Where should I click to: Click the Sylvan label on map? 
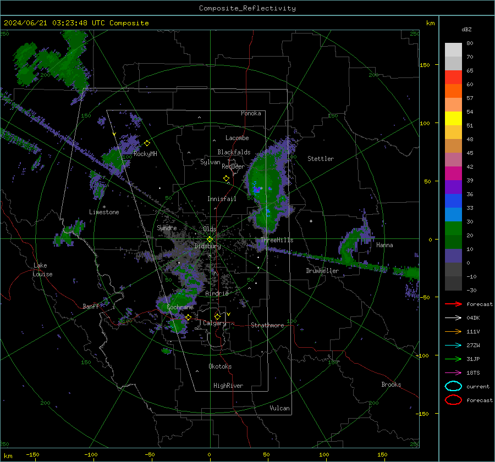[210, 162]
